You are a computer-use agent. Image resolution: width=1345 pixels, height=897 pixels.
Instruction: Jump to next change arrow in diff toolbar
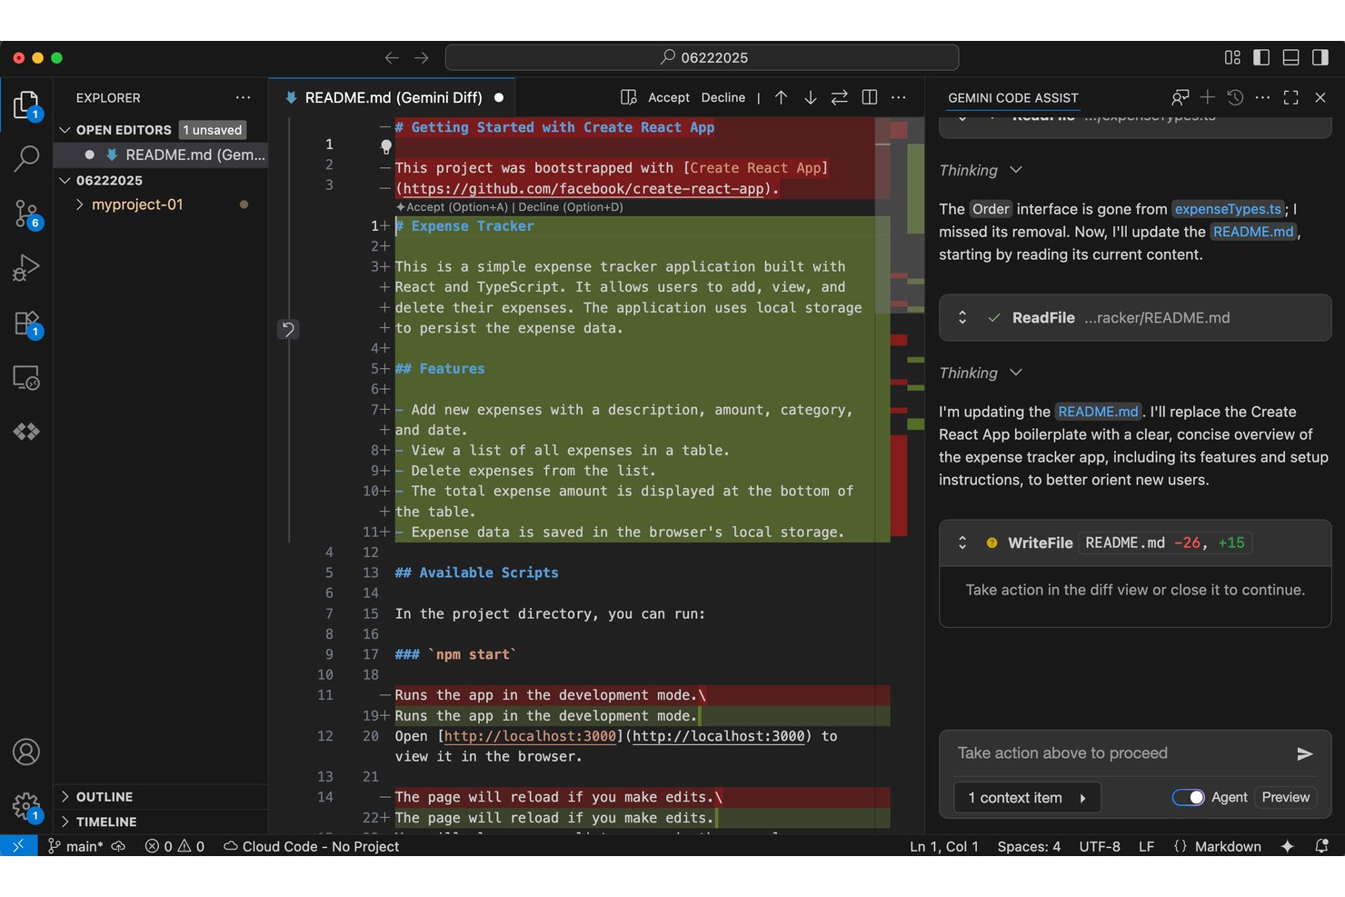click(x=811, y=97)
